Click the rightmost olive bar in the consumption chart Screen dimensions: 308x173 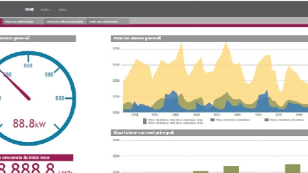tap(293, 169)
